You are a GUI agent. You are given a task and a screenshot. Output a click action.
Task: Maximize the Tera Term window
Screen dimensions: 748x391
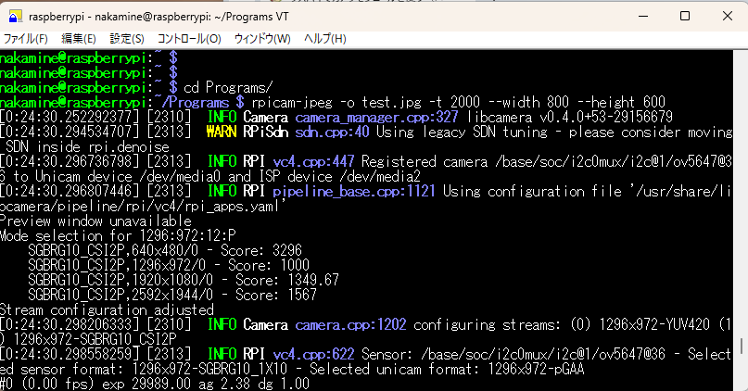(x=684, y=16)
